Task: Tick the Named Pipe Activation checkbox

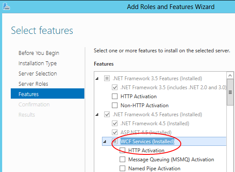Action: click(x=122, y=169)
